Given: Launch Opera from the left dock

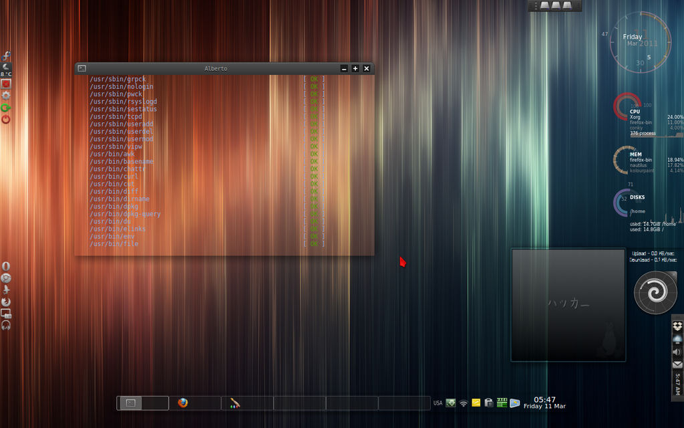Looking at the screenshot, I should pyautogui.click(x=5, y=266).
